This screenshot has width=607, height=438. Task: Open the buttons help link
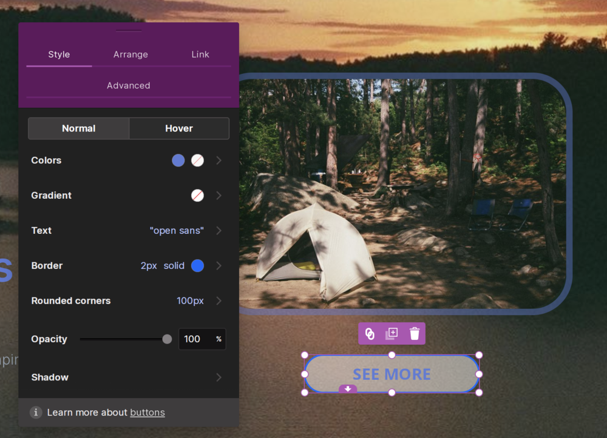[x=148, y=413]
